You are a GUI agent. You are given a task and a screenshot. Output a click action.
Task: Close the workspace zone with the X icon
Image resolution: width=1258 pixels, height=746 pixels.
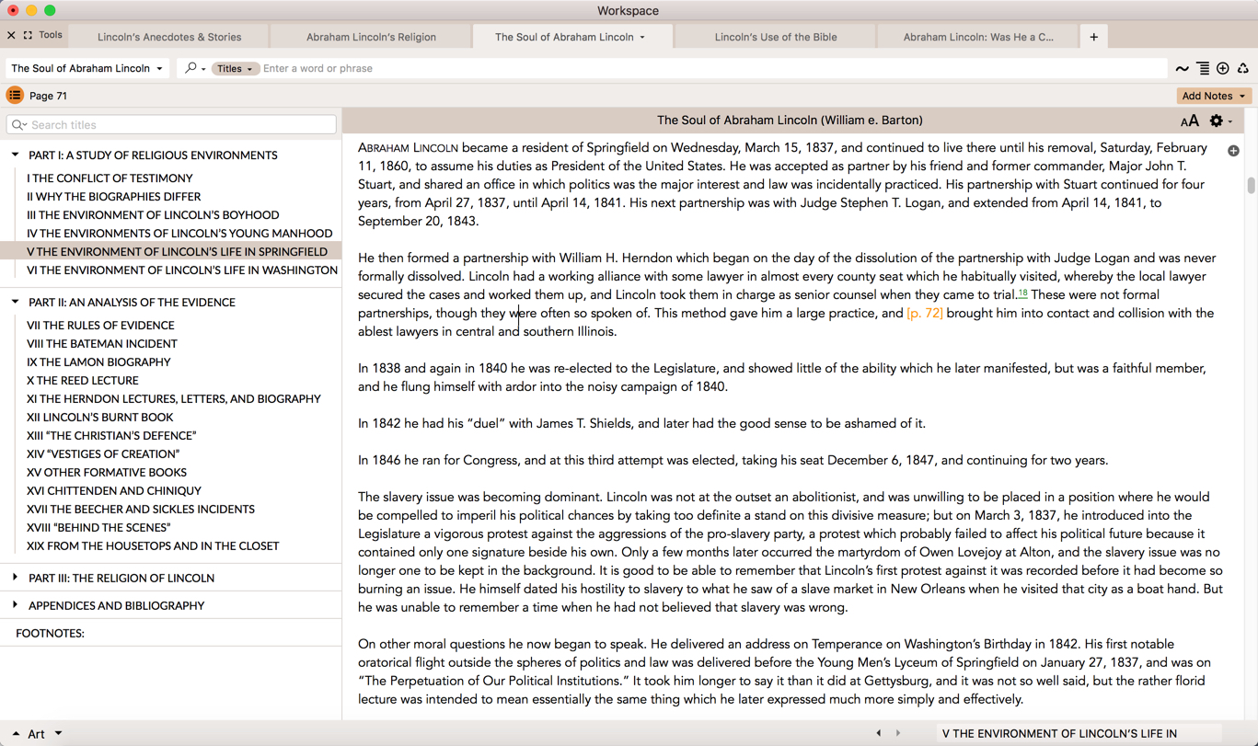pyautogui.click(x=11, y=35)
